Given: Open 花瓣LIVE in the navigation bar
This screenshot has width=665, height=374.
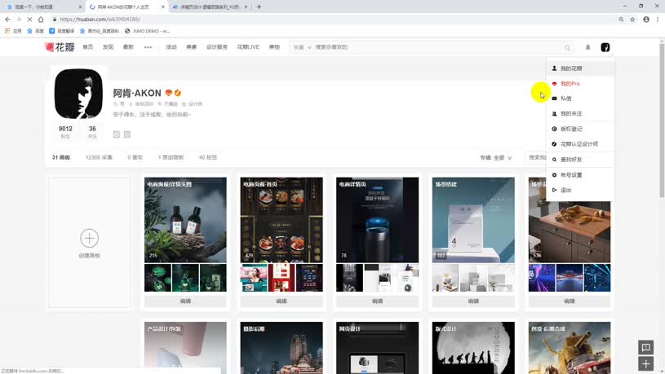Looking at the screenshot, I should click(248, 47).
